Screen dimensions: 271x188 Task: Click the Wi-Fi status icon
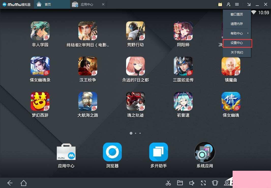coord(253,12)
